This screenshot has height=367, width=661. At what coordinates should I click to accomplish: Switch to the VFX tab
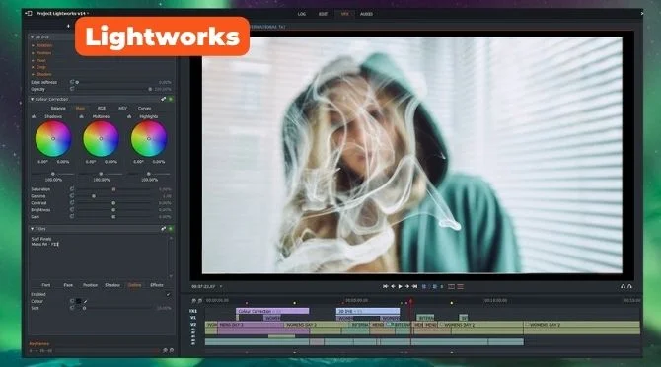(344, 14)
